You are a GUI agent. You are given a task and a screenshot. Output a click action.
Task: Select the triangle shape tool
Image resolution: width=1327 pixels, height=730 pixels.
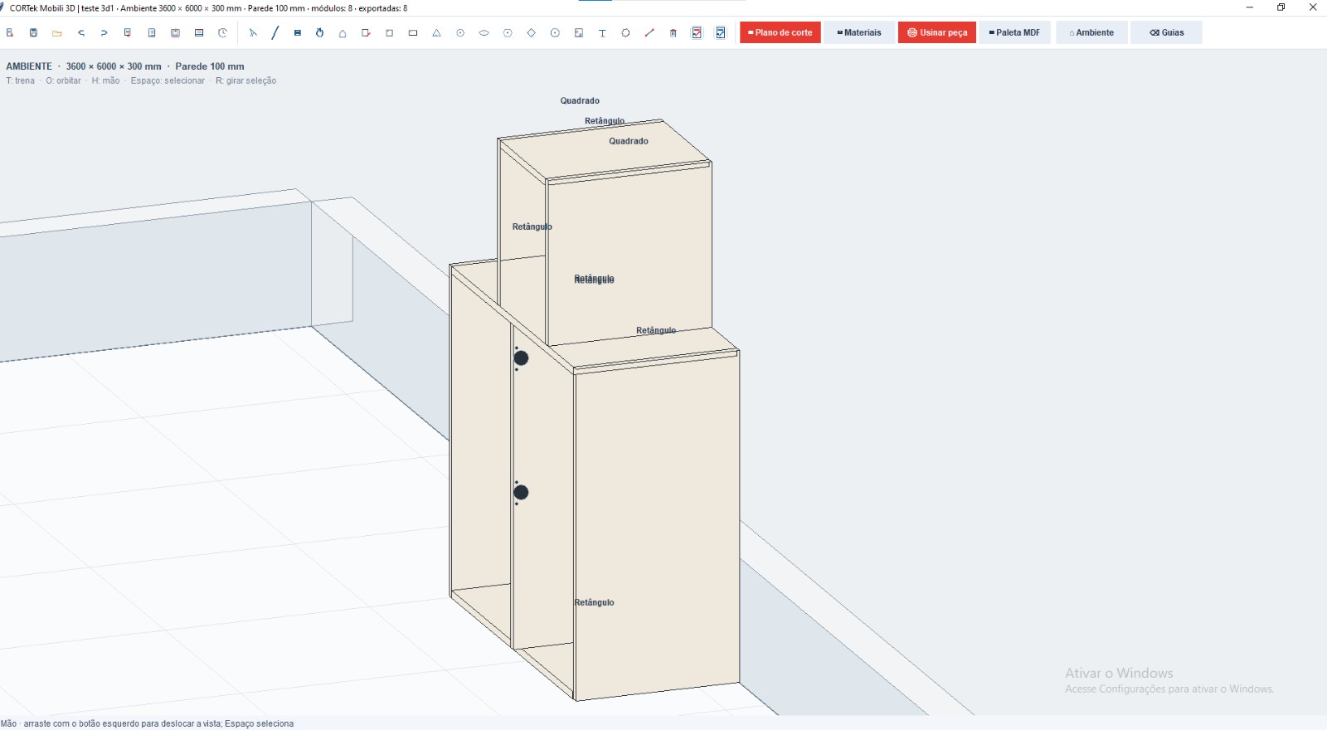[436, 33]
